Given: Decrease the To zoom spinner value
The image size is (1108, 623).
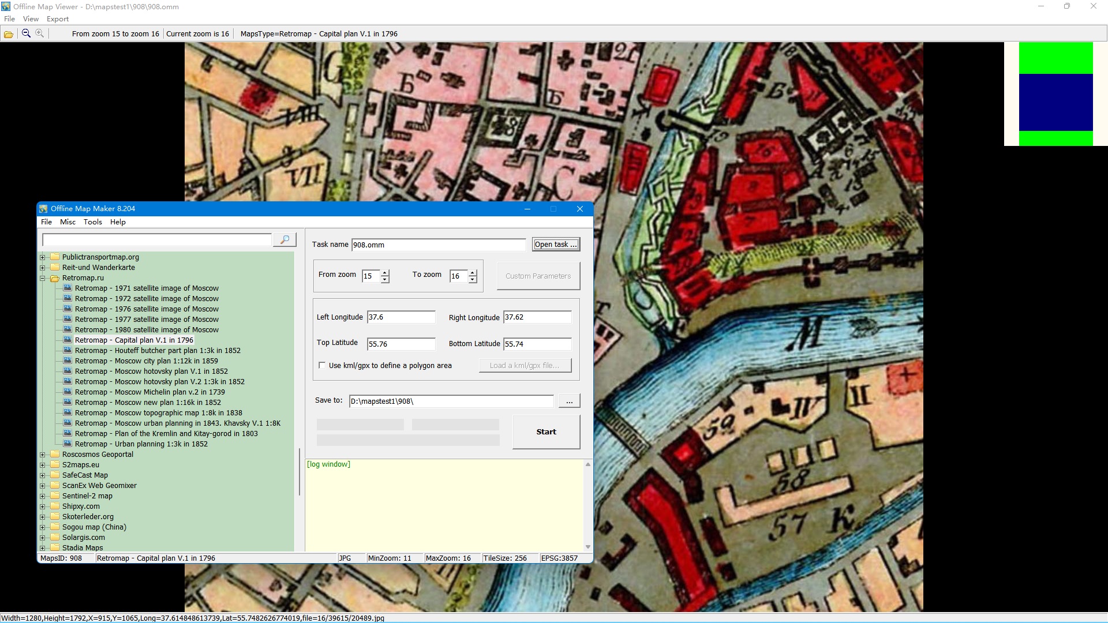Looking at the screenshot, I should pyautogui.click(x=473, y=280).
